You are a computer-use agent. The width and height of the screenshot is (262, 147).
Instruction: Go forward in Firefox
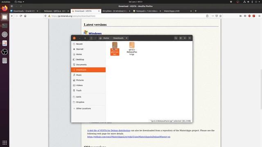(16, 16)
